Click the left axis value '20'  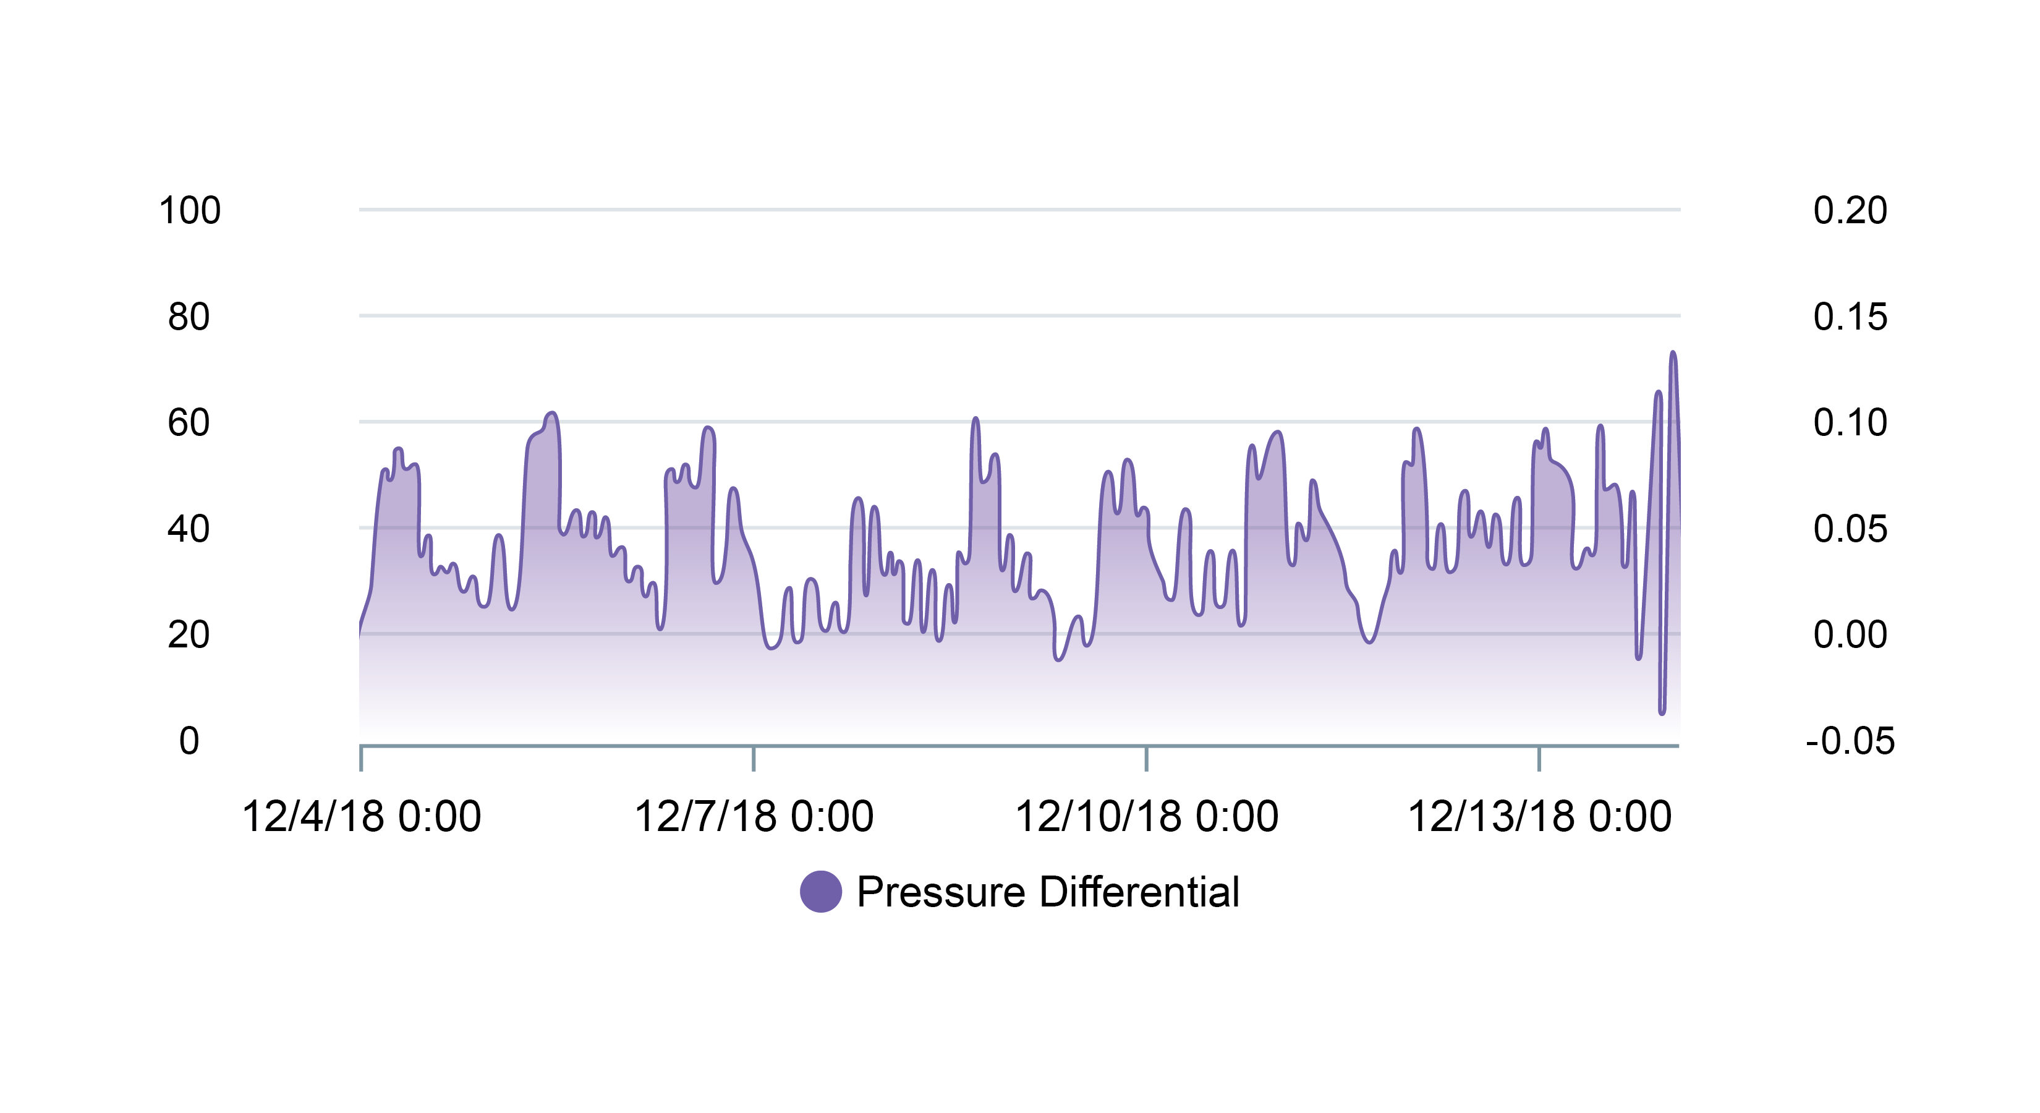click(189, 634)
